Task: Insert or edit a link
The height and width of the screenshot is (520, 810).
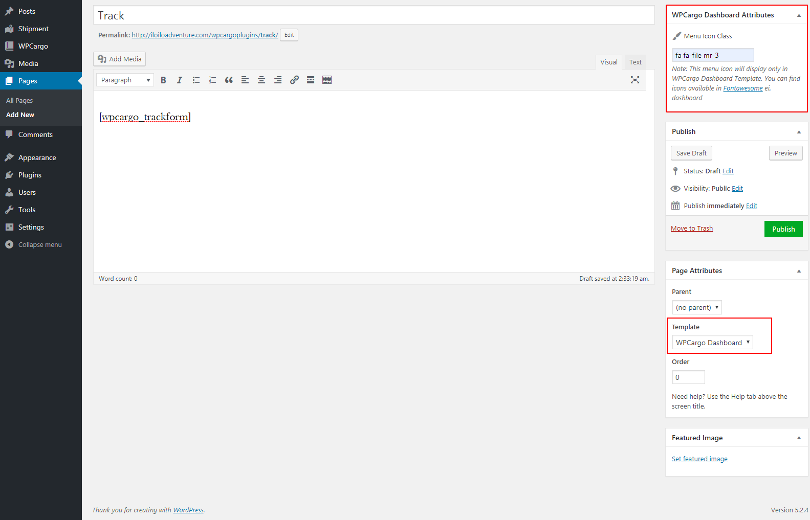Action: click(294, 80)
